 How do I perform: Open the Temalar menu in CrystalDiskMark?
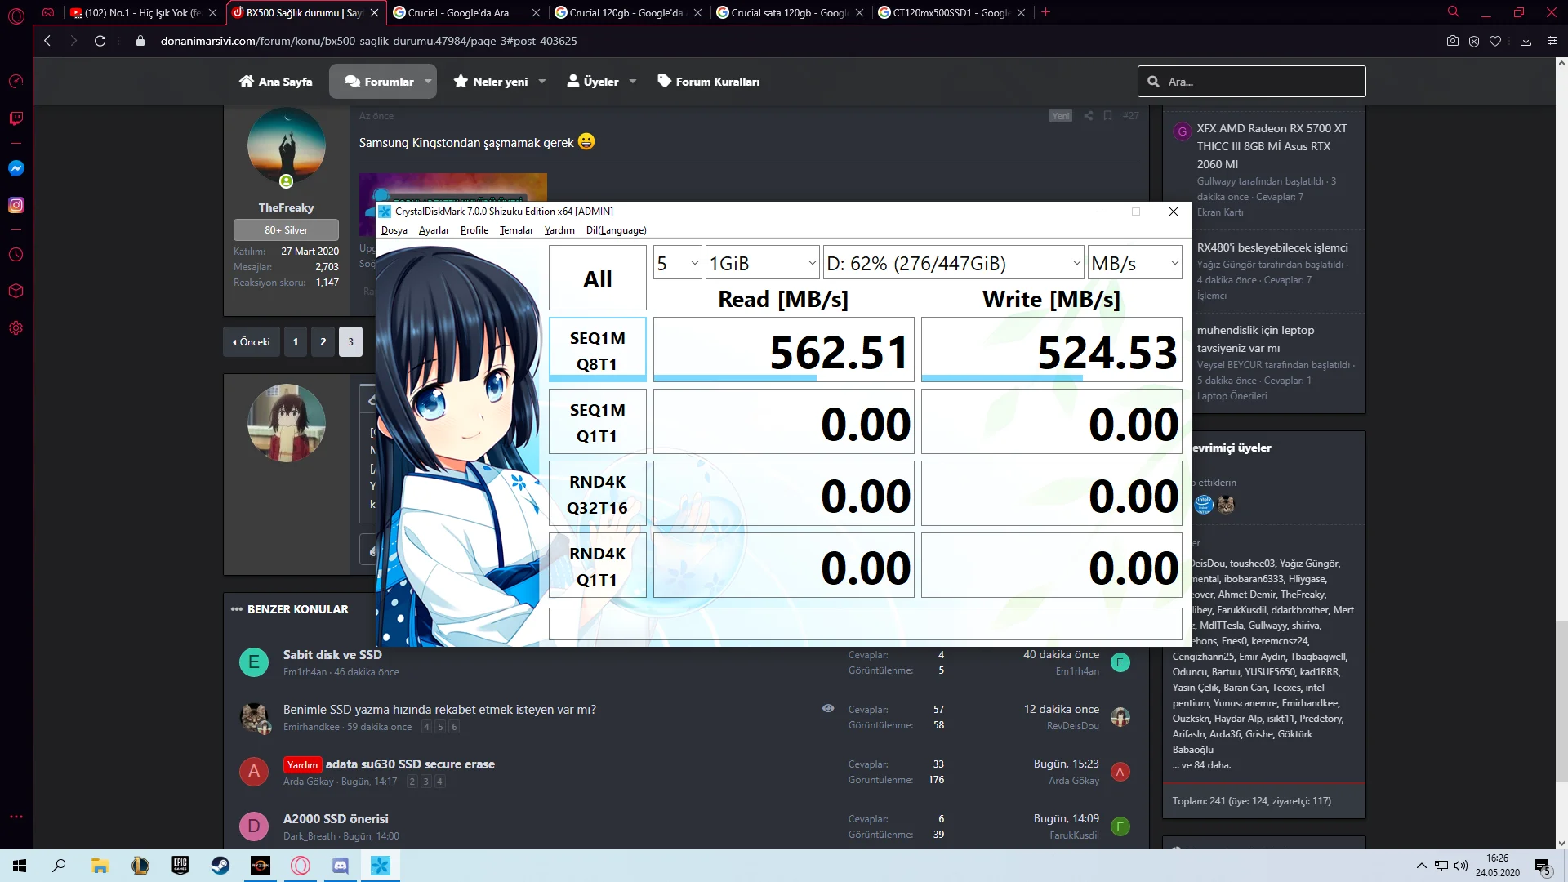coord(515,230)
